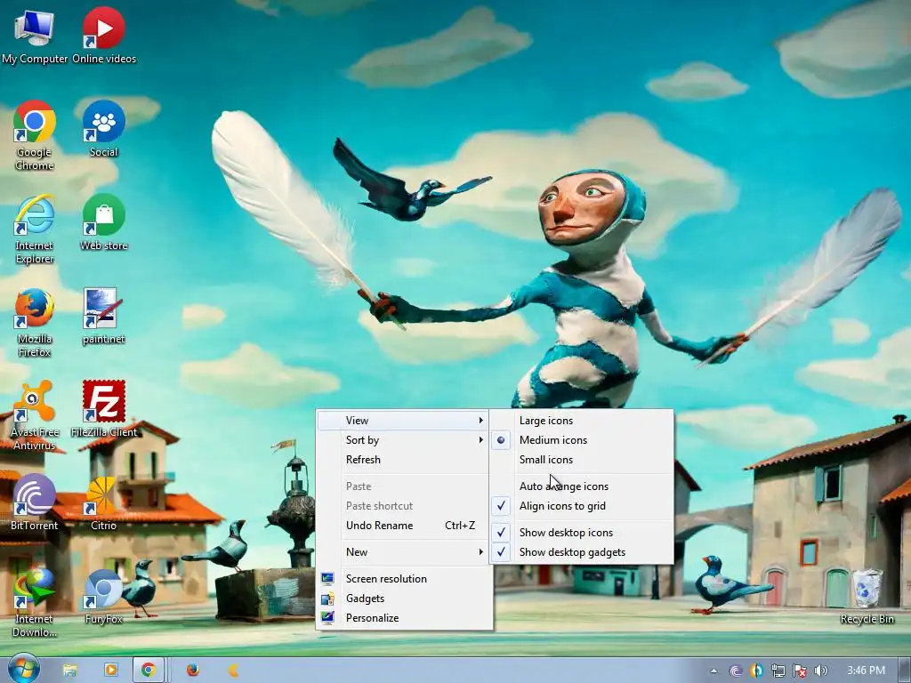911x683 pixels.
Task: Click the Show desktop button strip
Action: 905,671
